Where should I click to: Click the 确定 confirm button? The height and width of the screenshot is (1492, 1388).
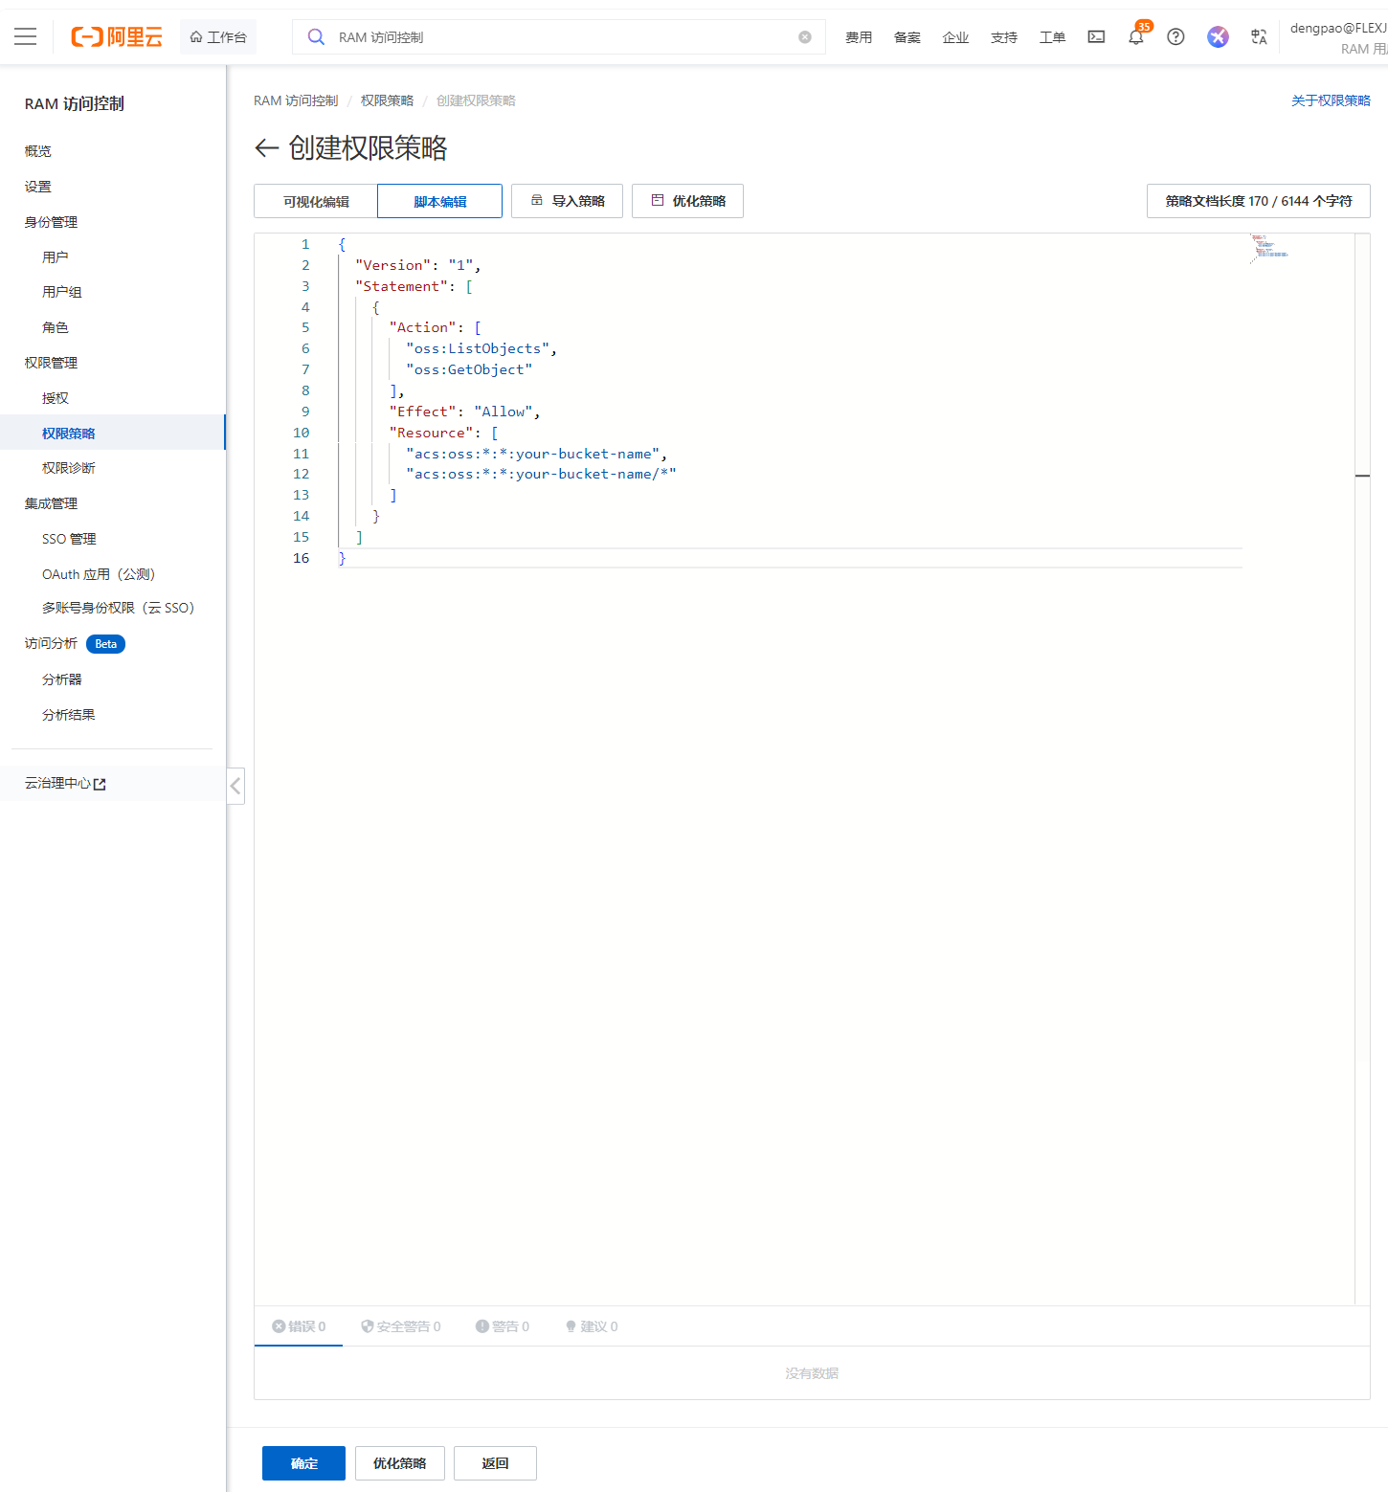pos(303,1463)
